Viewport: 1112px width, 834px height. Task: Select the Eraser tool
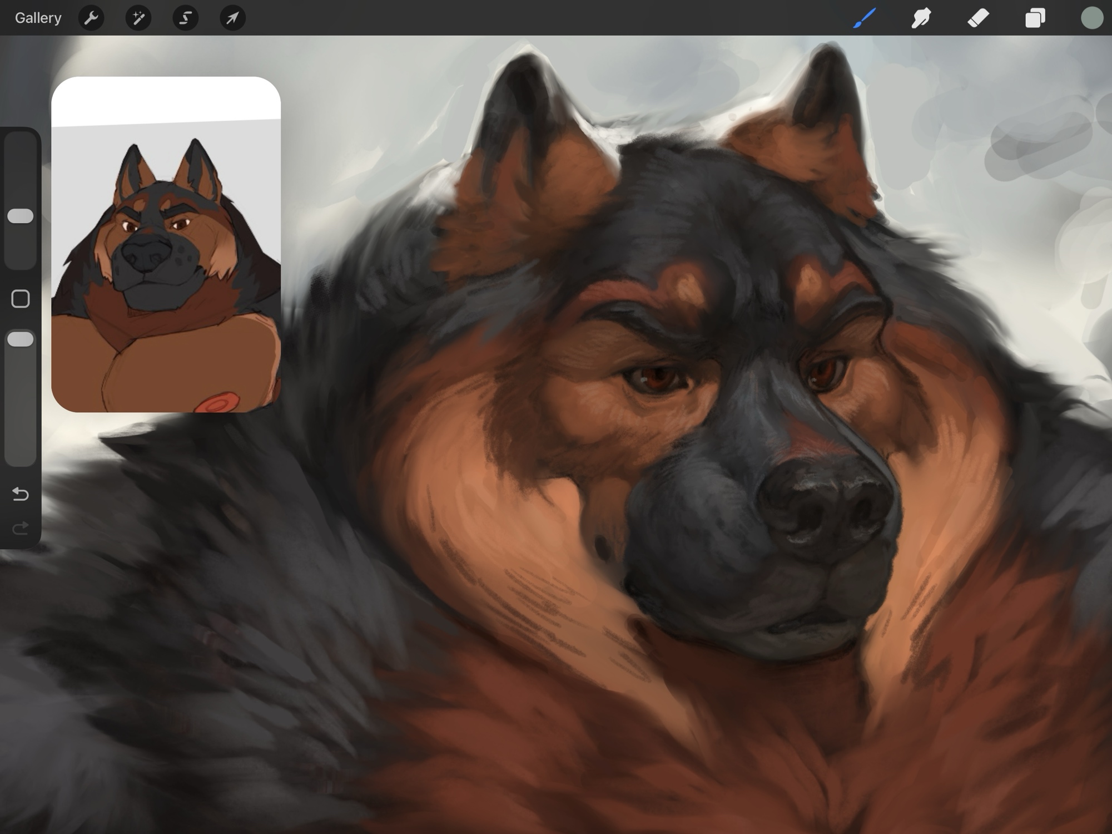pyautogui.click(x=978, y=18)
